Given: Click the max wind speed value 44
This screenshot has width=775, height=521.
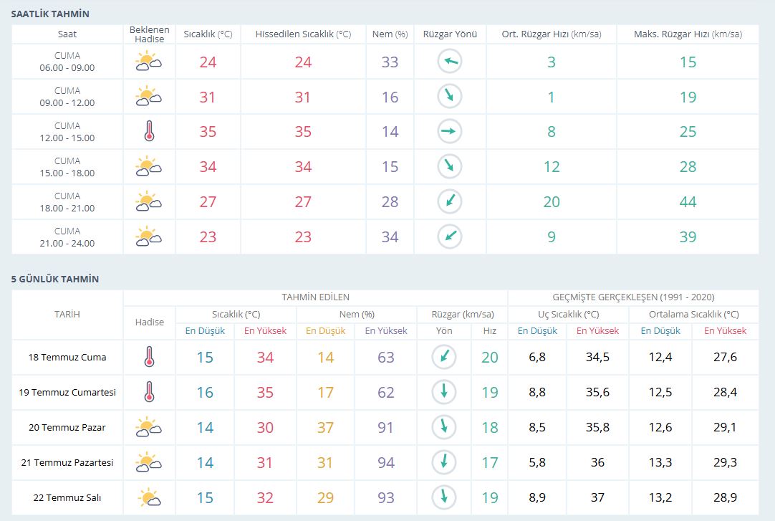Looking at the screenshot, I should 688,202.
